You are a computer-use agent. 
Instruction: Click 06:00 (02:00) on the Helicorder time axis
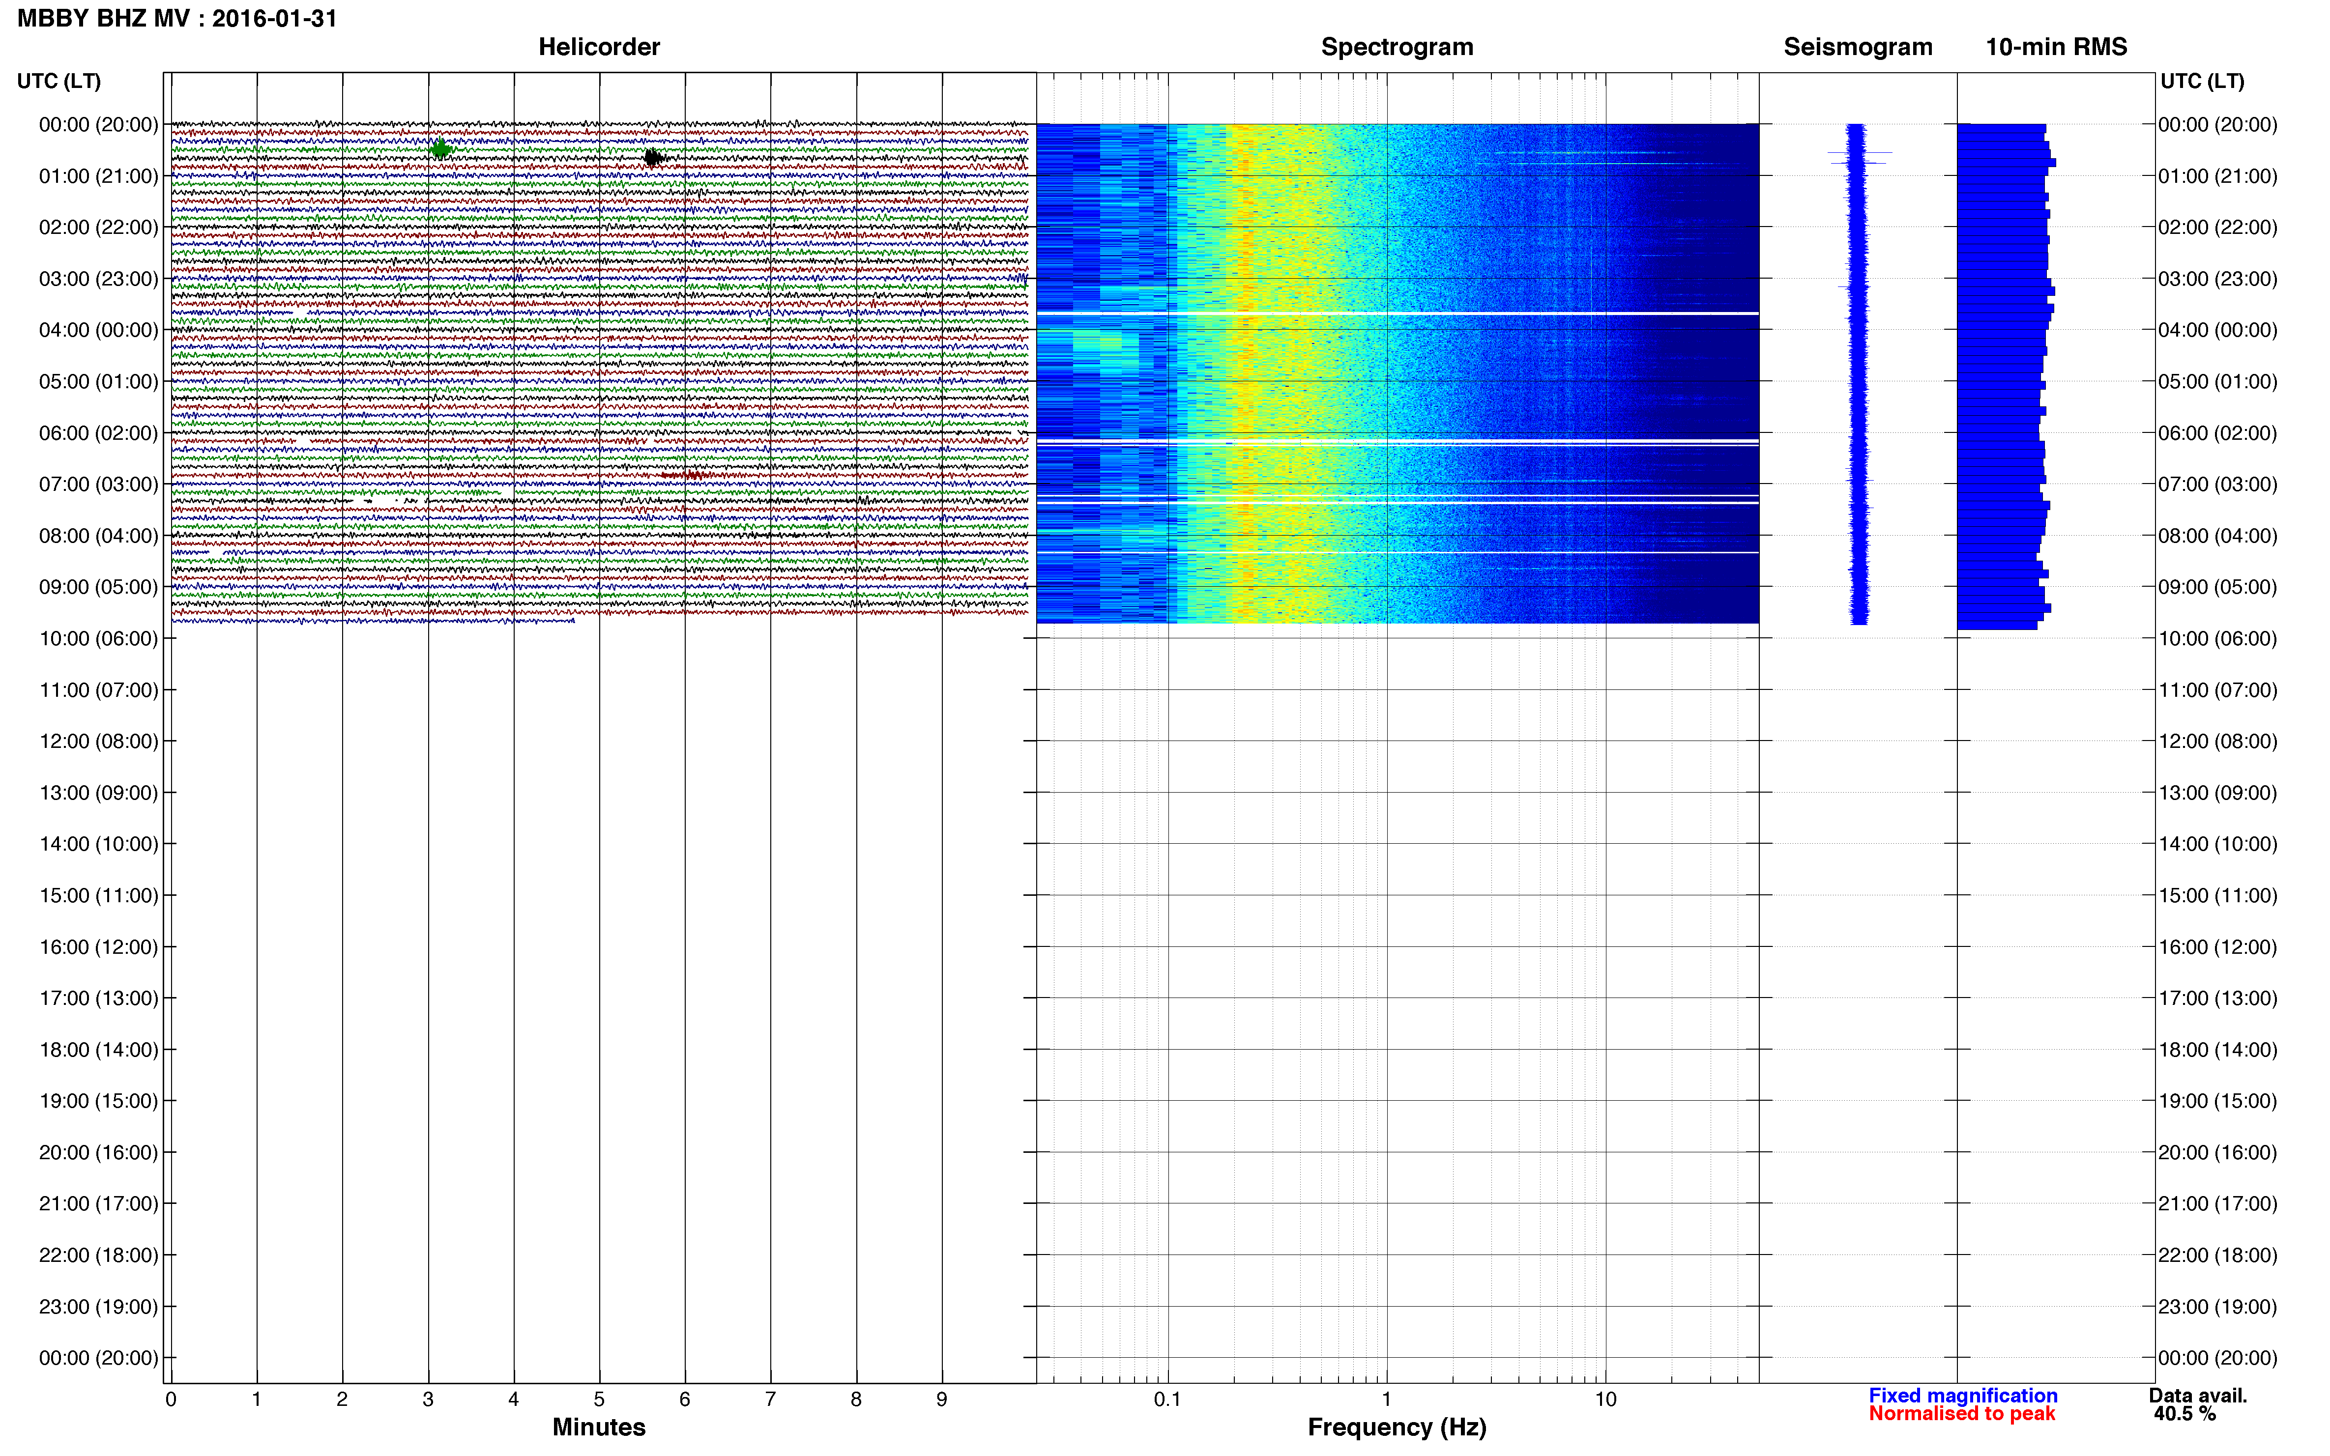98,432
